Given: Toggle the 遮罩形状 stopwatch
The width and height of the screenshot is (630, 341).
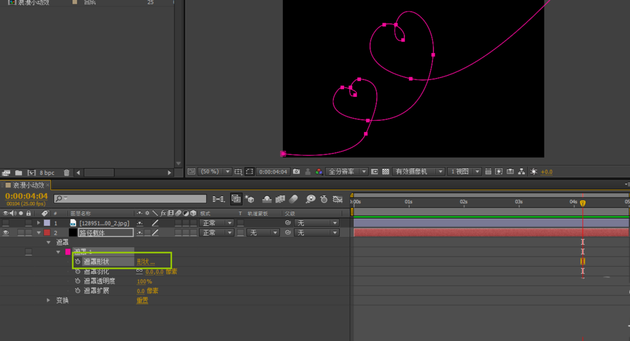Looking at the screenshot, I should click(77, 262).
